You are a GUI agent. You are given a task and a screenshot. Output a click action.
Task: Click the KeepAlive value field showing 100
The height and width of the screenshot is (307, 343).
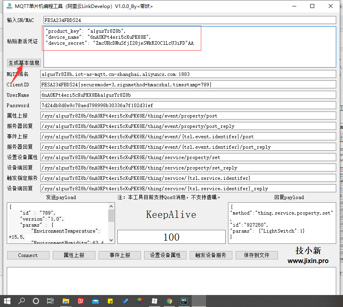click(x=172, y=237)
